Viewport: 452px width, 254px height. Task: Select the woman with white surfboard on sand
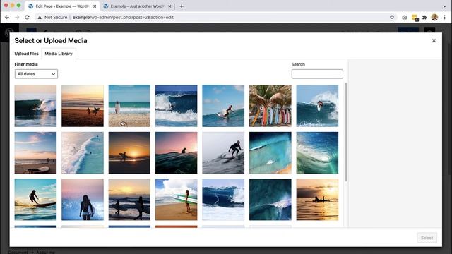click(129, 106)
